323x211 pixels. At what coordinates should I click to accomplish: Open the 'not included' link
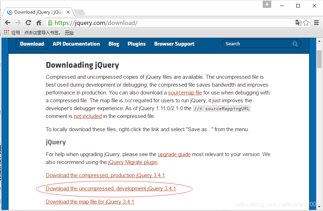88,116
